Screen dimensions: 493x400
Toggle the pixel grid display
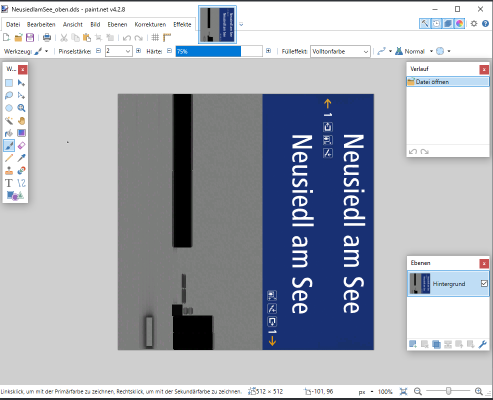[155, 37]
